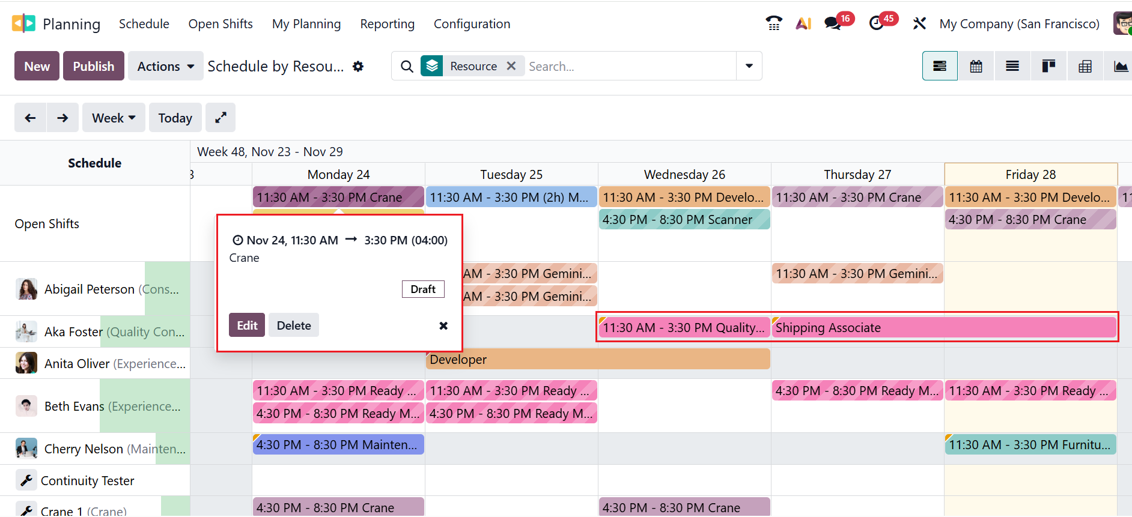Click the wrench and screwdriver debug icon
Screen dimensions: 1132x517
(x=919, y=23)
